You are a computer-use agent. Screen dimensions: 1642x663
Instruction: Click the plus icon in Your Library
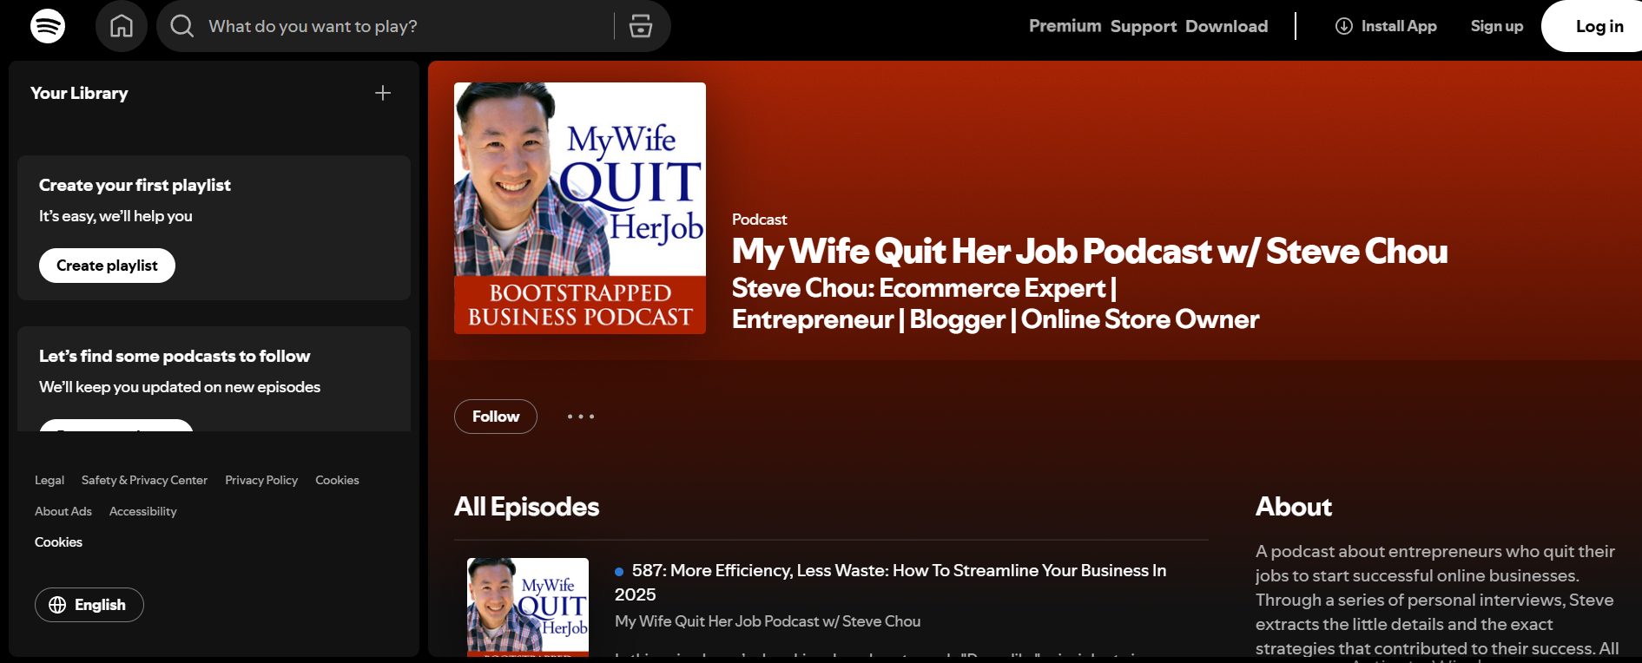click(x=383, y=93)
